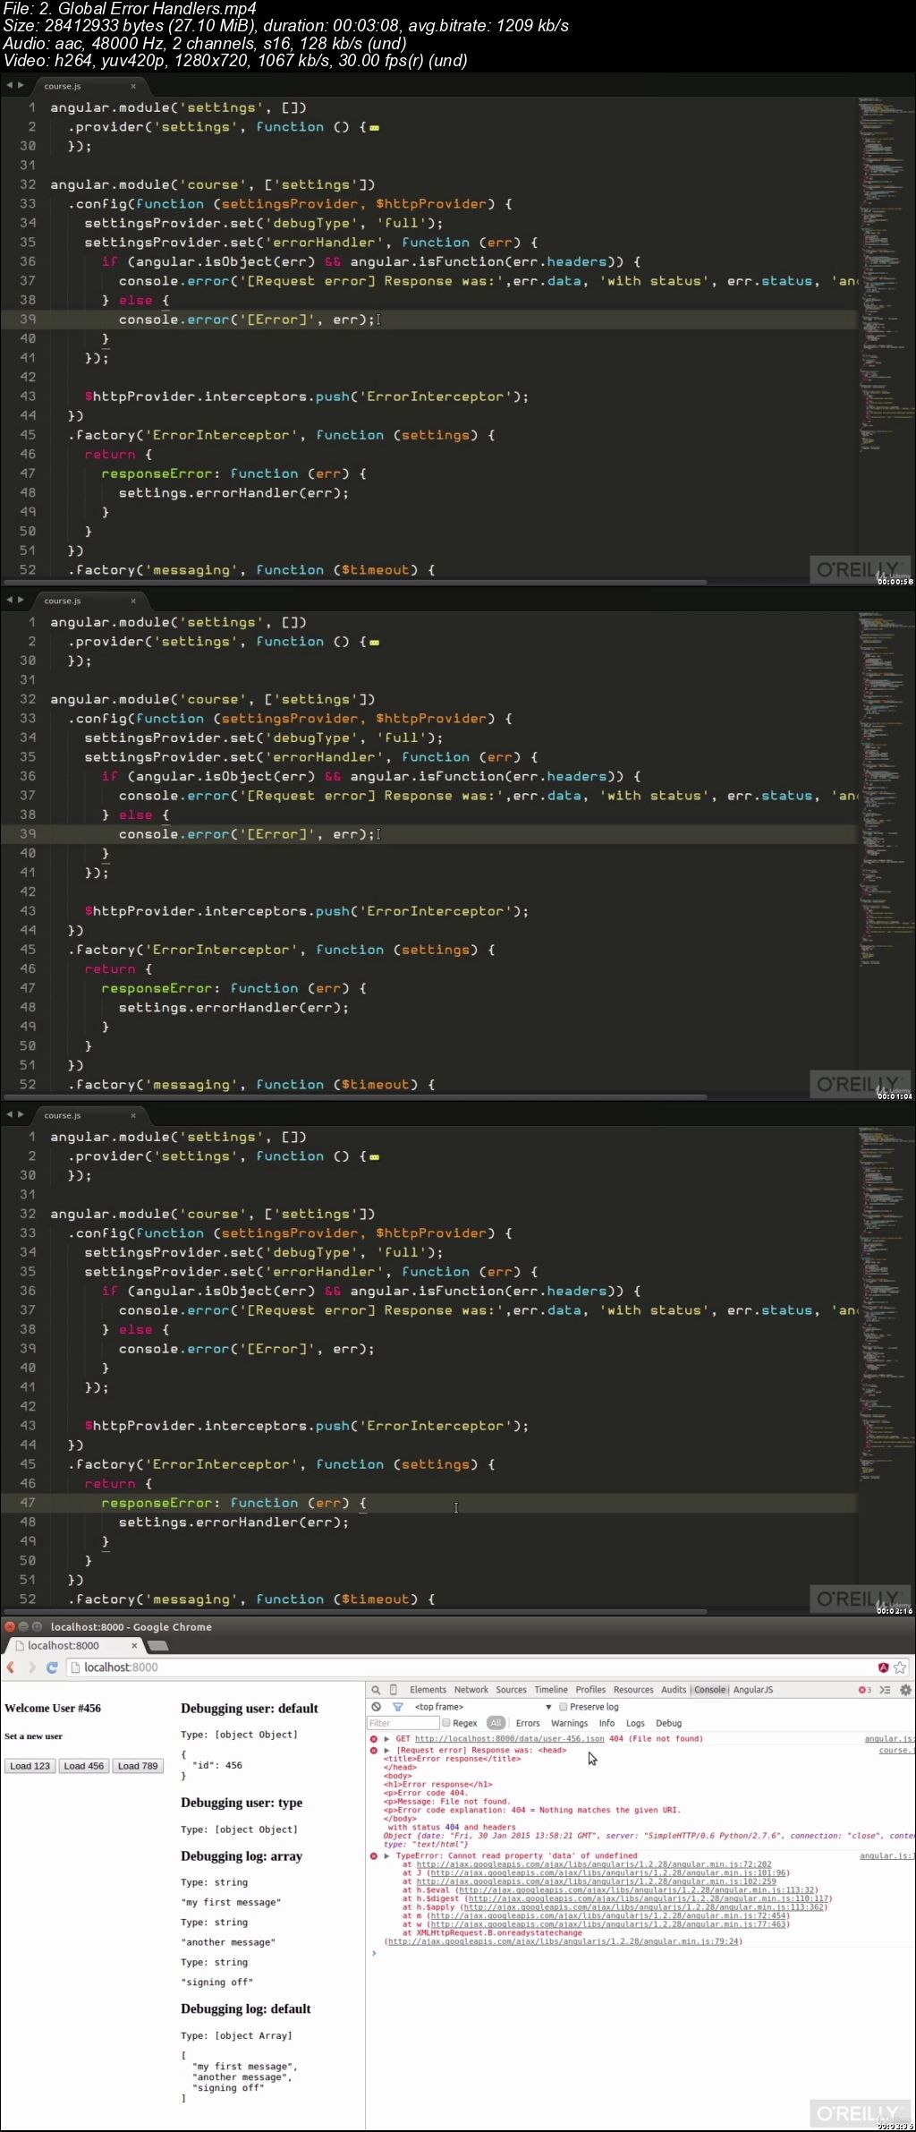Image resolution: width=916 pixels, height=2132 pixels.
Task: Open the user-456.json URL link
Action: [x=509, y=1739]
